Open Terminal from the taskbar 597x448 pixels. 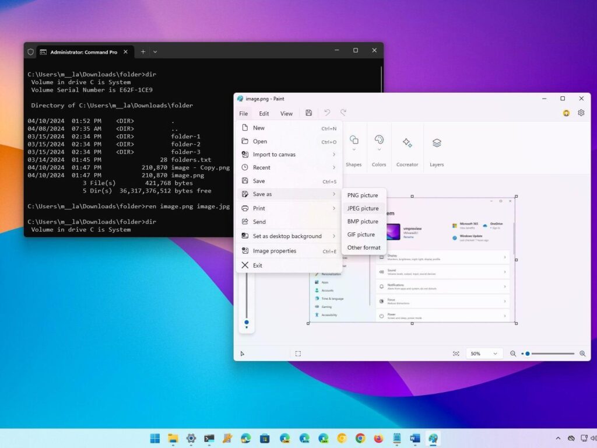(x=209, y=439)
